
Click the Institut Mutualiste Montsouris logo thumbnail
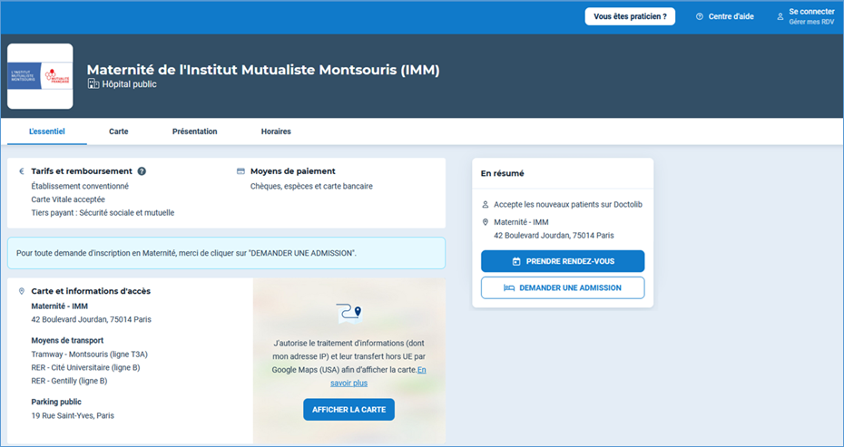(40, 76)
